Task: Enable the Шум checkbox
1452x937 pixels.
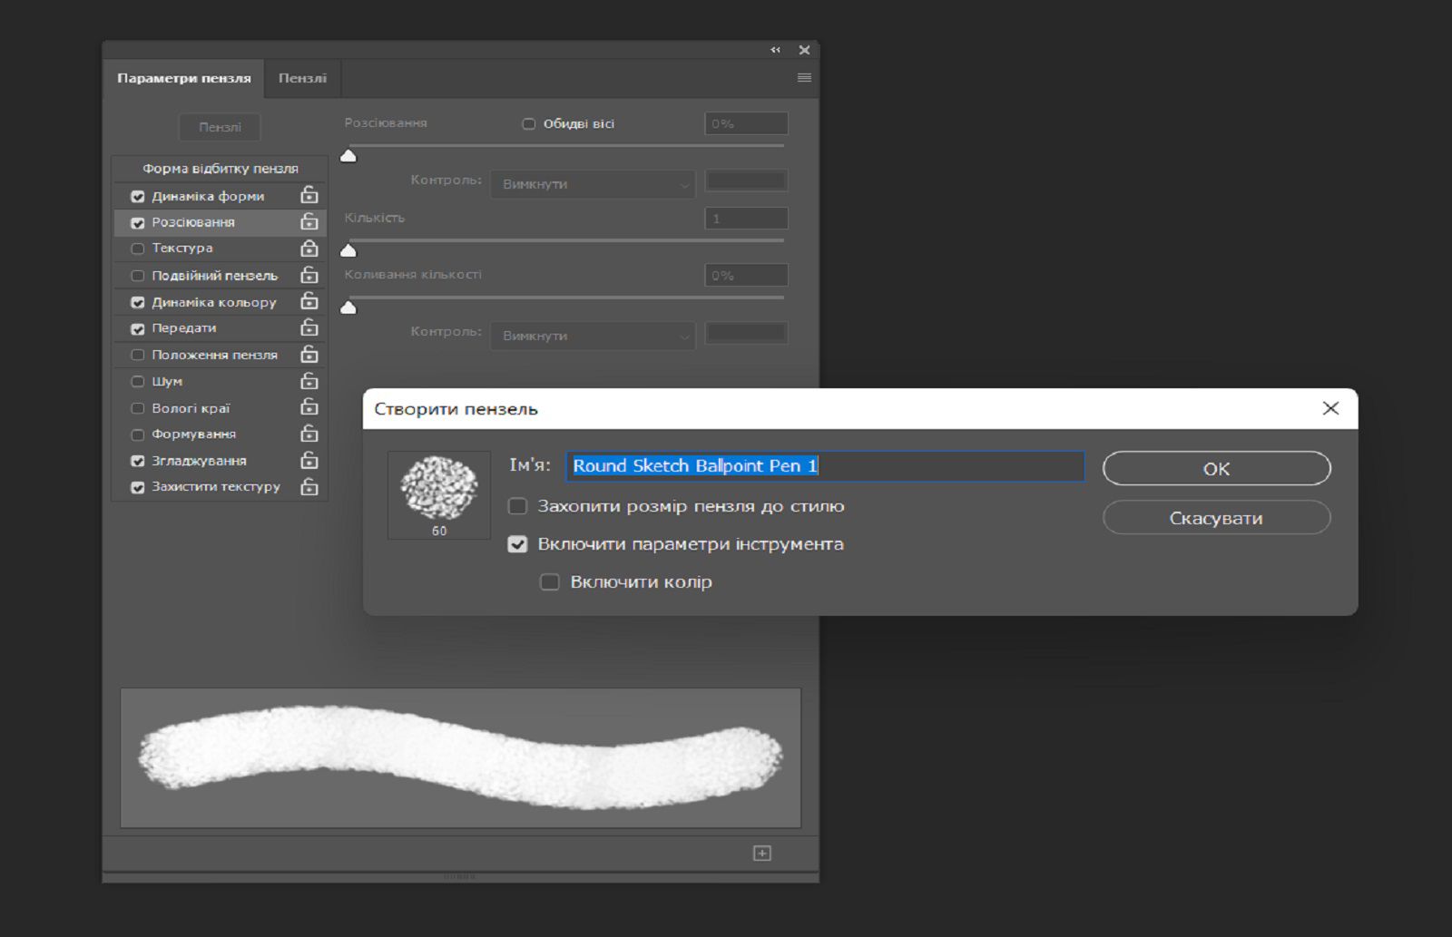Action: 138,382
